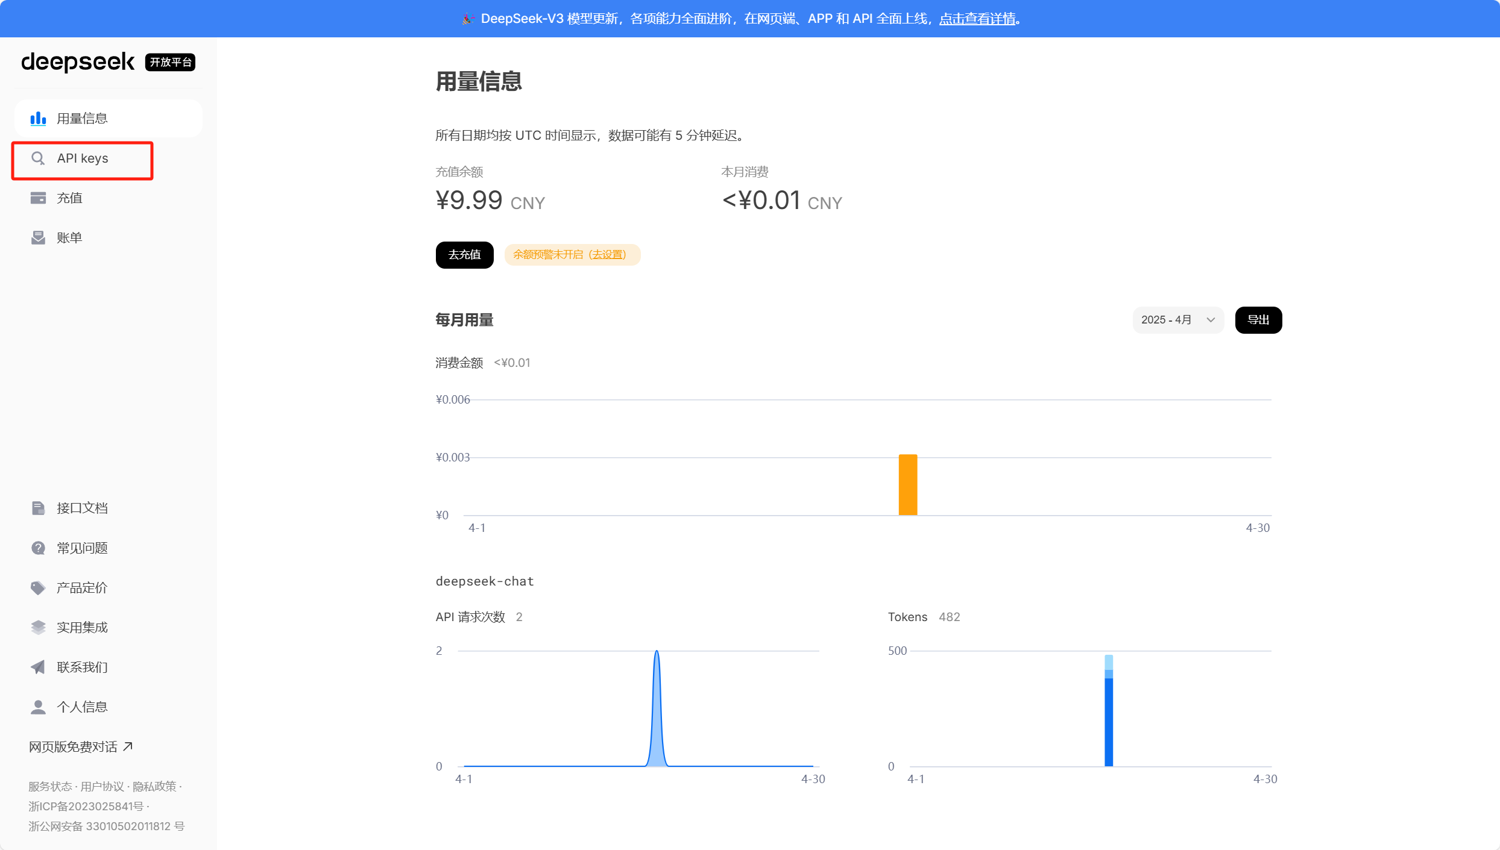Click the 账单 billing icon
The height and width of the screenshot is (850, 1500).
coord(38,238)
